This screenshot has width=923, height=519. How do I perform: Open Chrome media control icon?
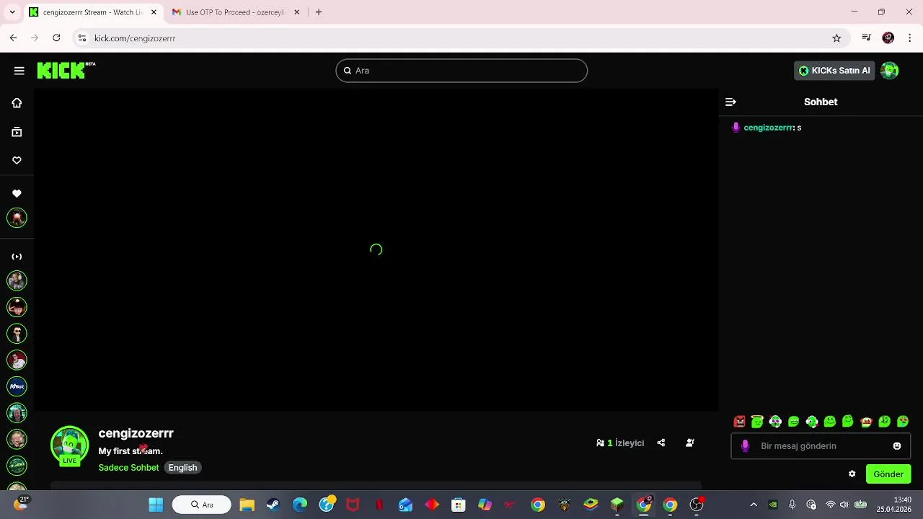pos(867,38)
